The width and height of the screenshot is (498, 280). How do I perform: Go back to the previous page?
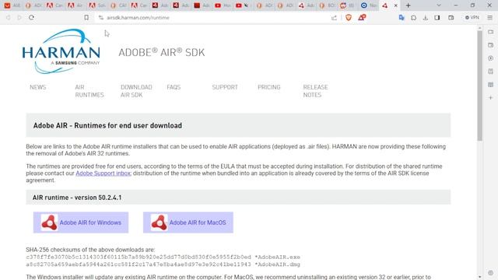[x=9, y=17]
